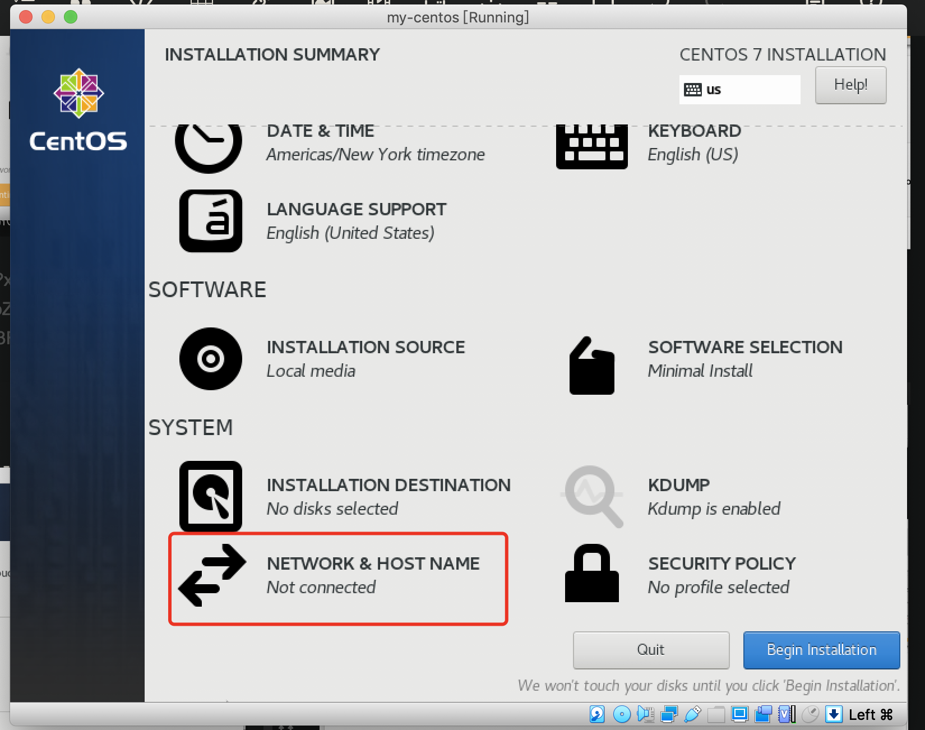Screen dimensions: 925x730
Task: Click VirtualBox host key arrow icon
Action: 834,714
